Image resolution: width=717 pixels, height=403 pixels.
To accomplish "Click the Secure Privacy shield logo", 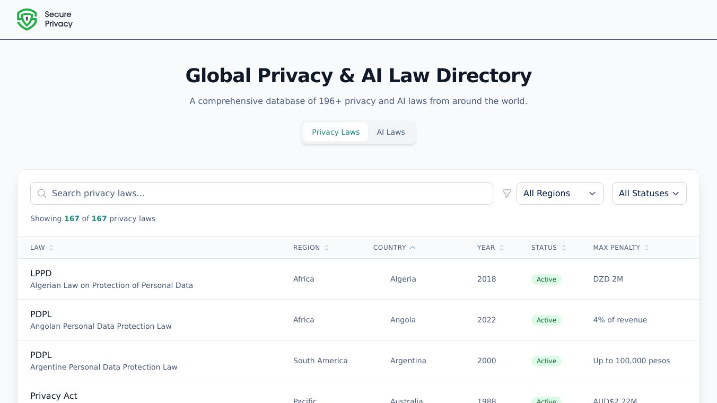I will tap(27, 20).
